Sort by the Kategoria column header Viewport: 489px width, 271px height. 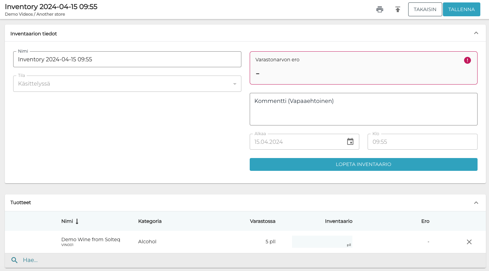[x=150, y=221]
